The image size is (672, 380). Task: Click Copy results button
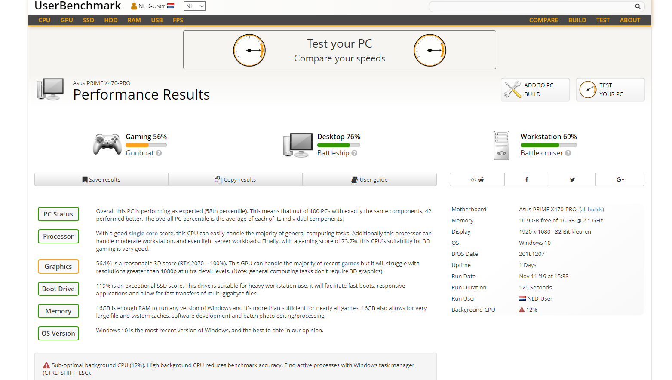236,179
